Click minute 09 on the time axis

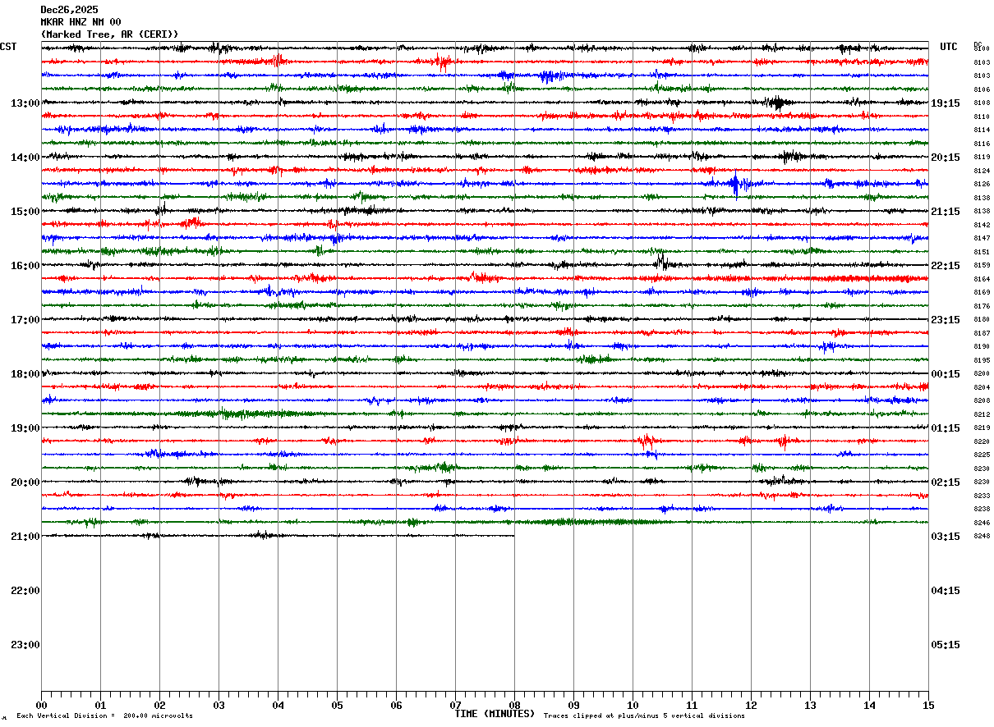point(573,705)
